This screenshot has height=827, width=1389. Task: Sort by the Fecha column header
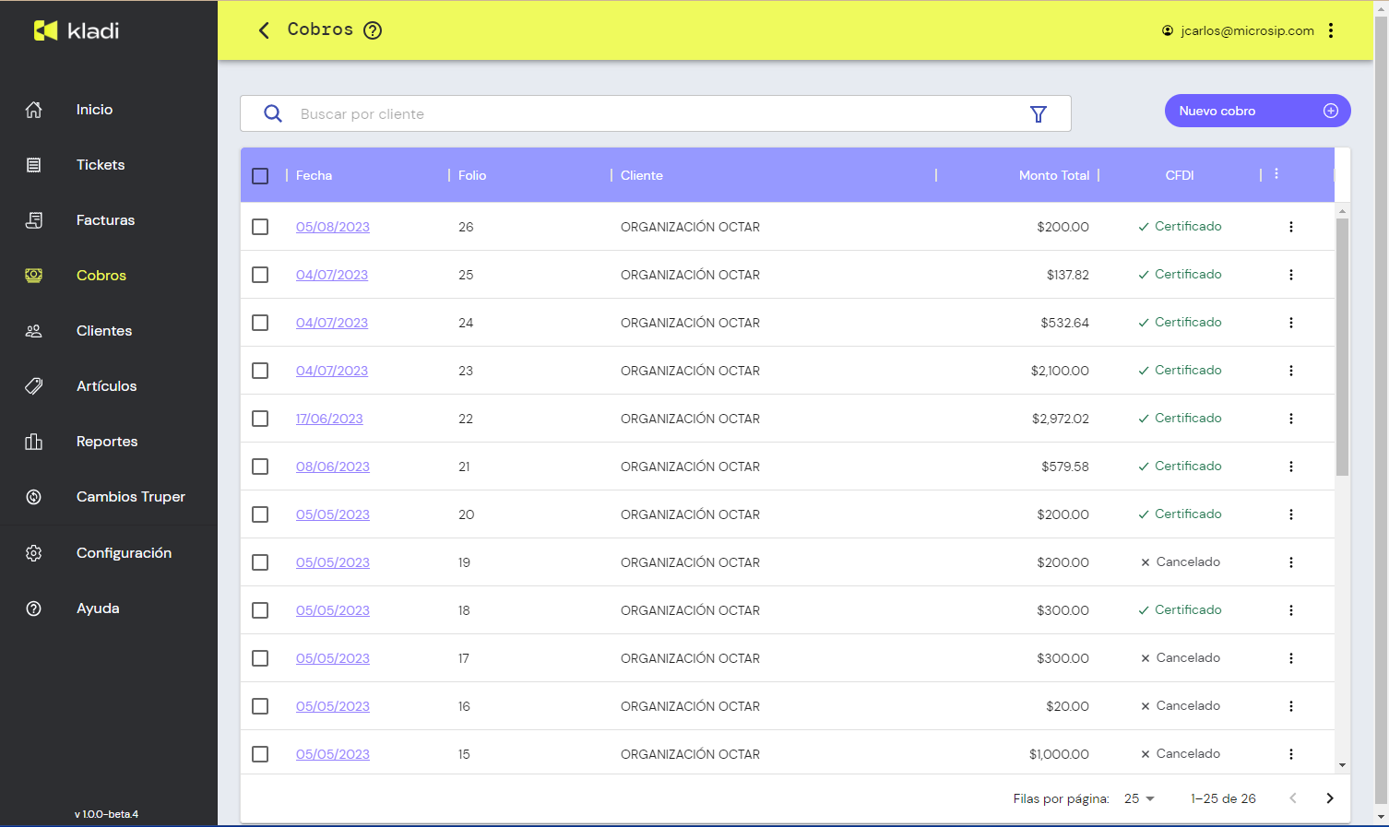(x=314, y=175)
